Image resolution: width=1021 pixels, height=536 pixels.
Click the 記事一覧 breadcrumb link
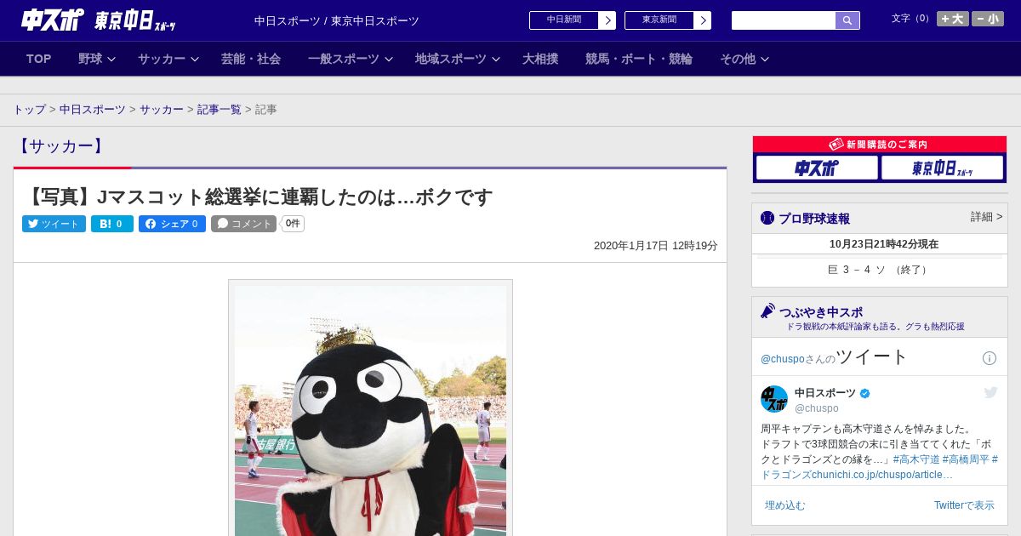point(220,110)
